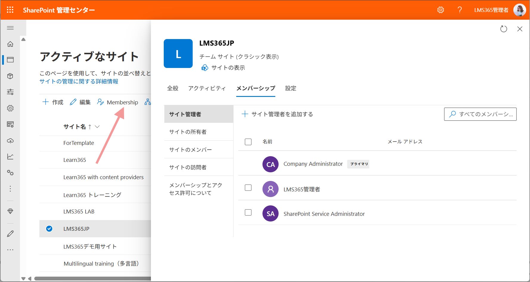Select the Learn365 トレーニング site row
Viewport: 530px width, 282px height.
[95, 195]
